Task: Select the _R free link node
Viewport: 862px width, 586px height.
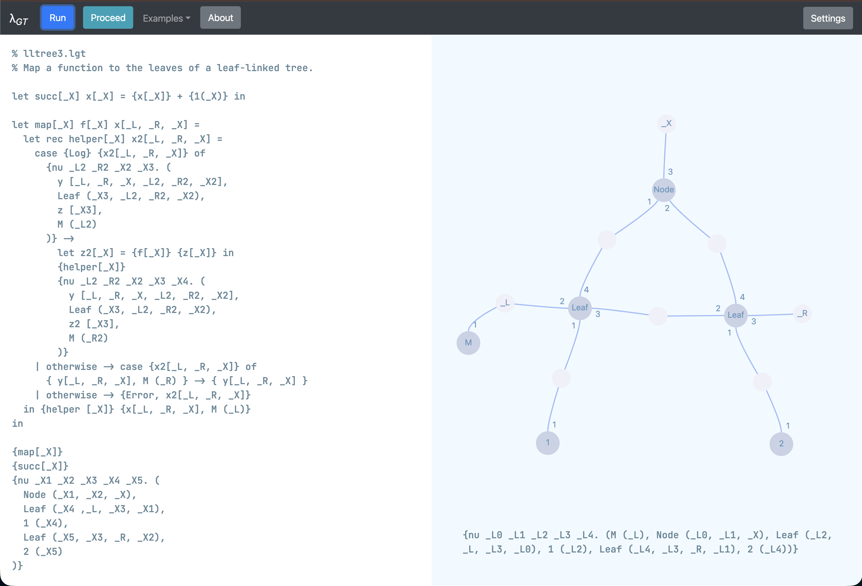Action: click(x=802, y=314)
